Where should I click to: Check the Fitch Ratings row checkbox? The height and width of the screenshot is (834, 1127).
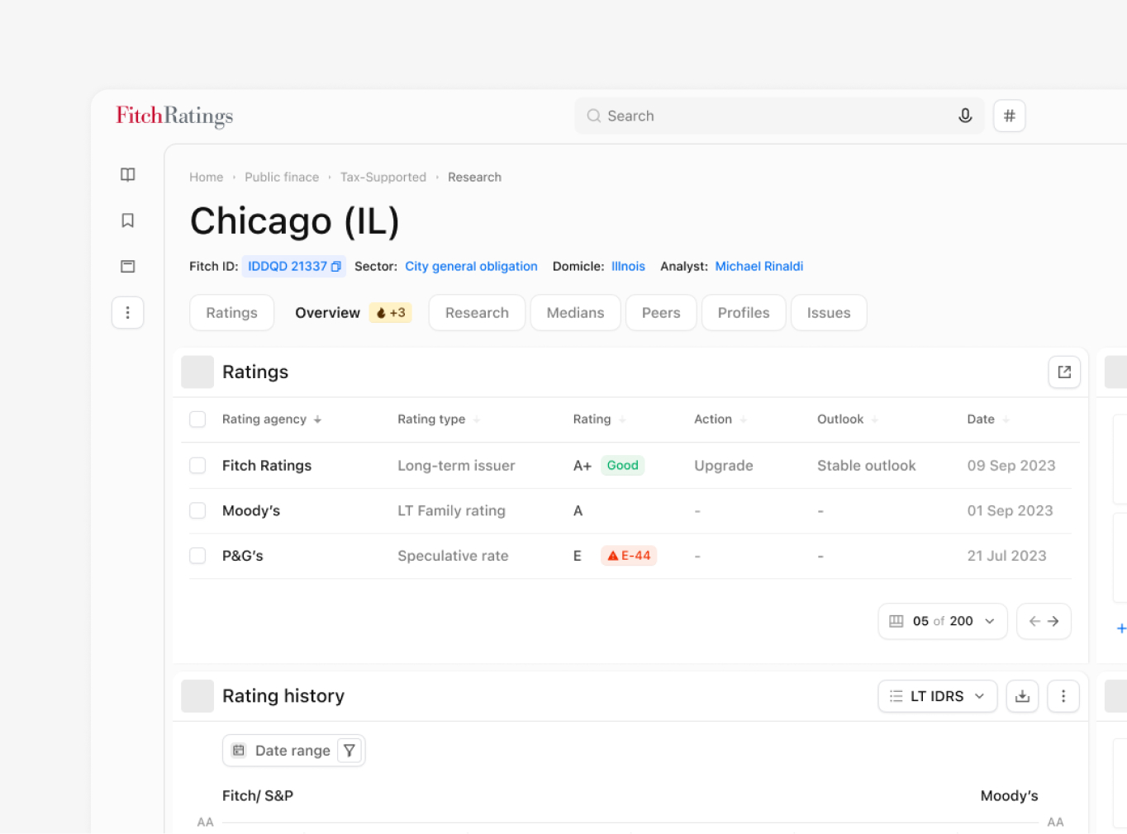pyautogui.click(x=197, y=466)
